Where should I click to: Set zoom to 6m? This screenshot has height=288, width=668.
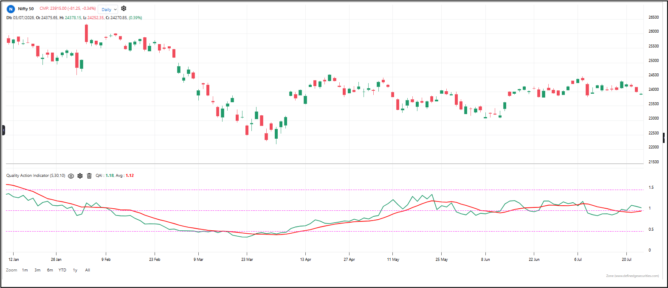(50, 270)
